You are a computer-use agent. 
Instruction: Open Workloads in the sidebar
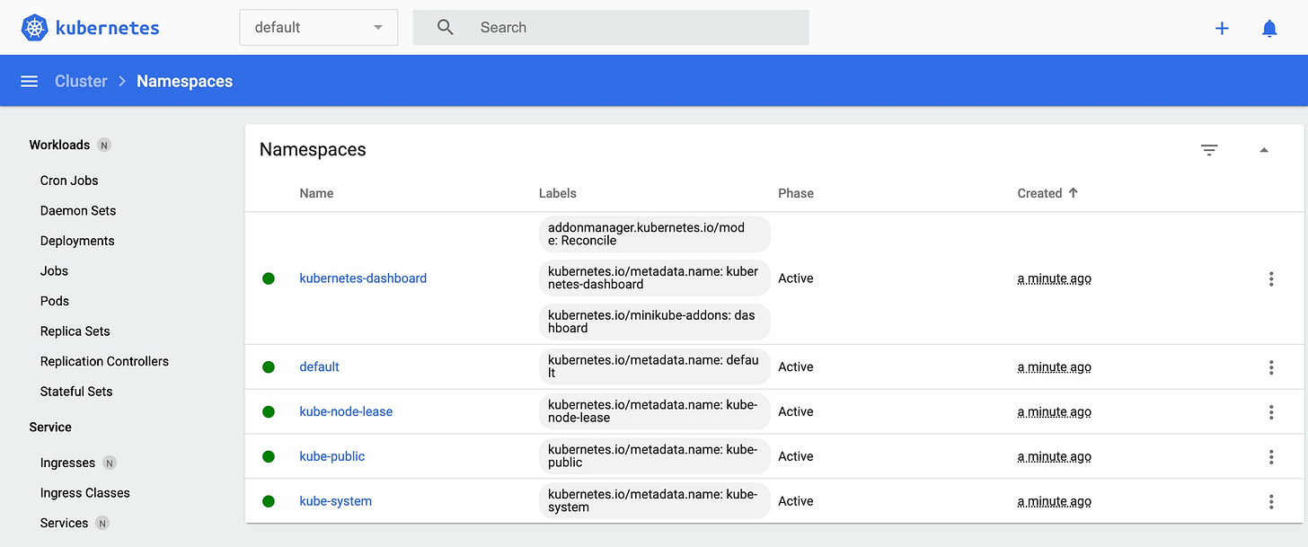coord(59,145)
